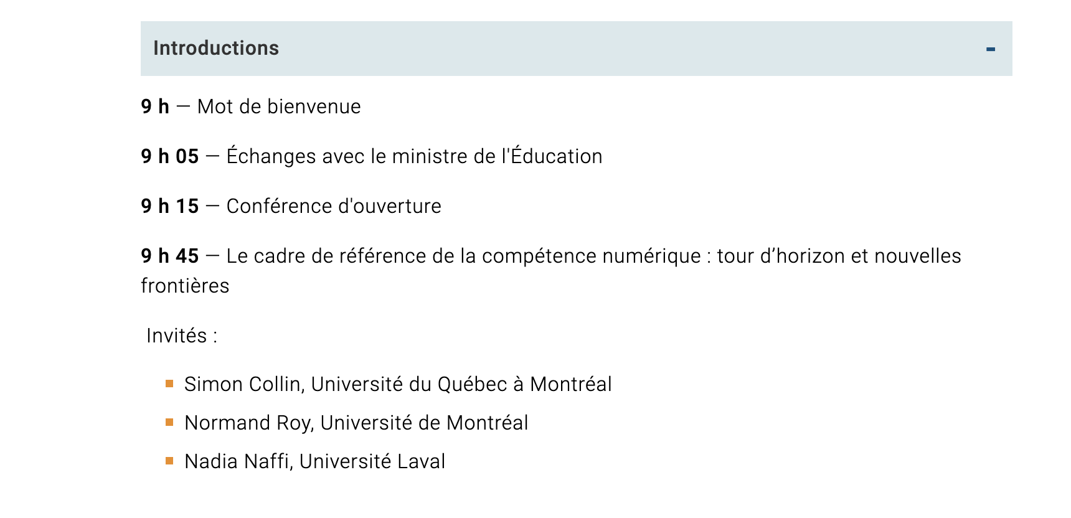Collapse the Introductions section via minus icon
The image size is (1071, 518).
point(991,49)
